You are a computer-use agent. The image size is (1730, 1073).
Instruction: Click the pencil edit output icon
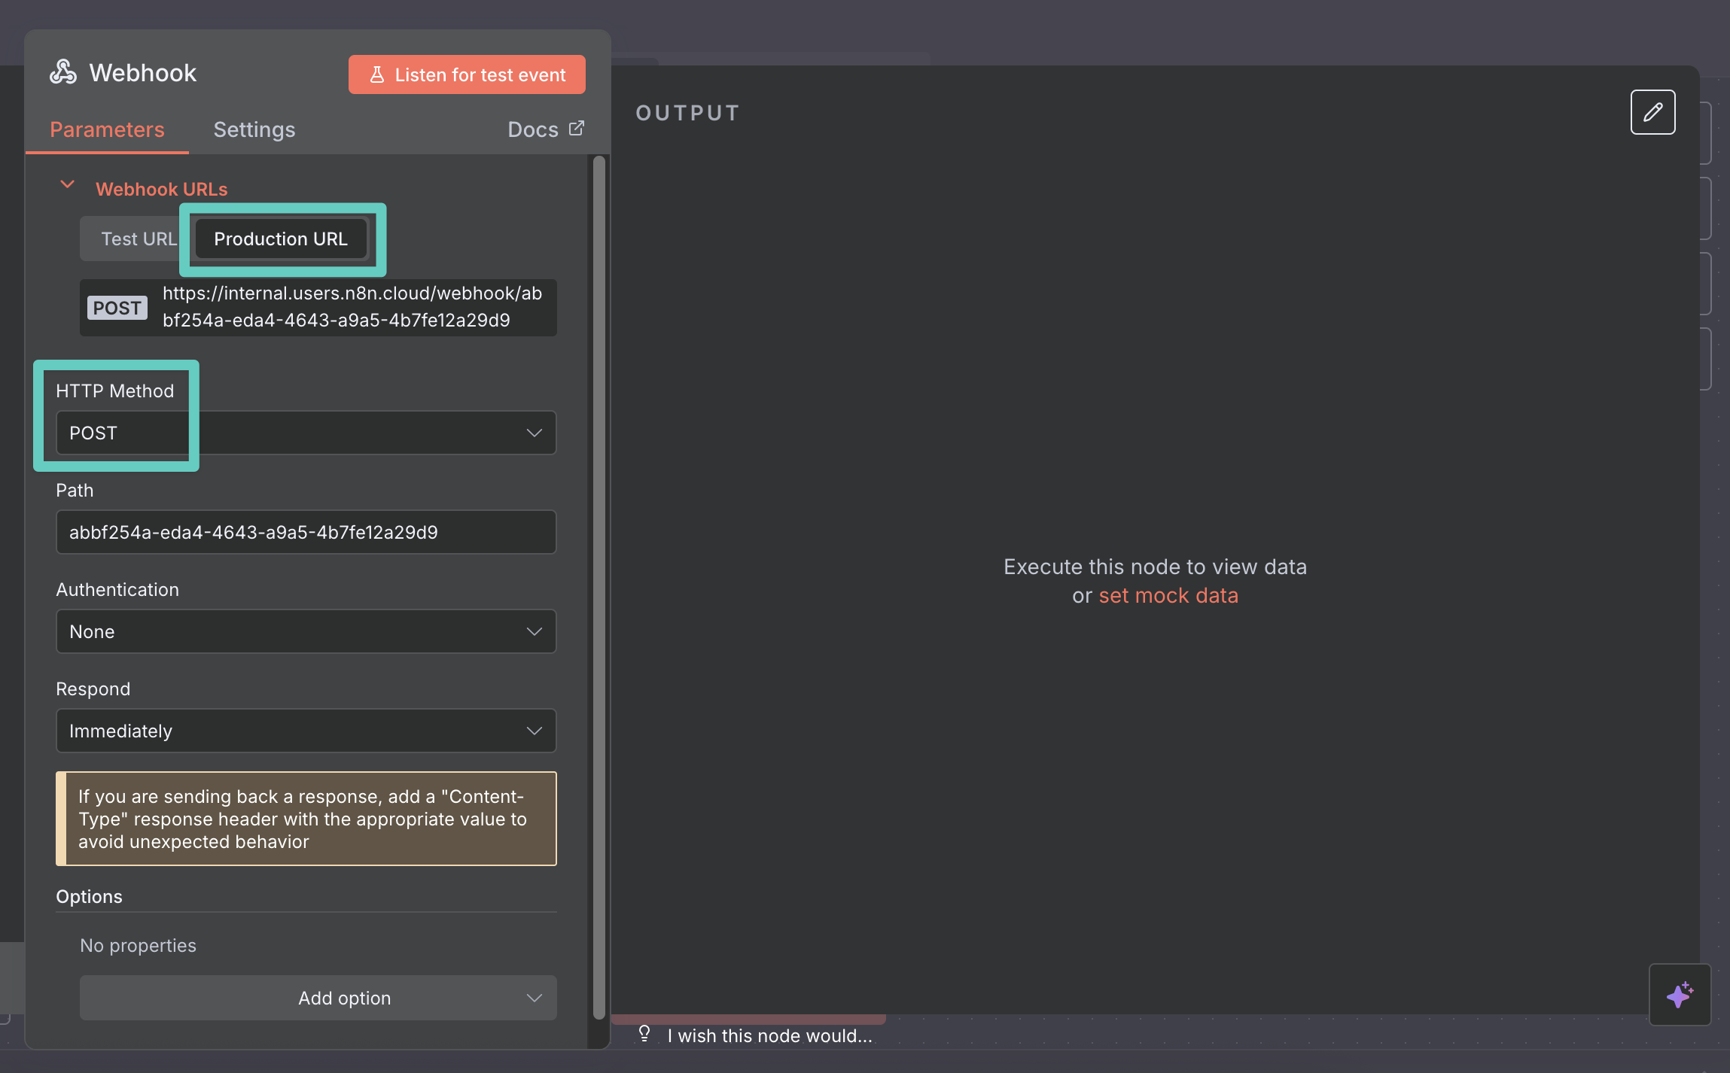1652,112
